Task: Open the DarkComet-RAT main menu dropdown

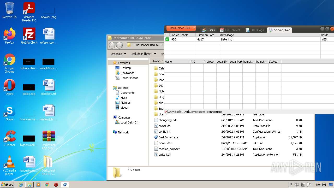Action: 181,28
